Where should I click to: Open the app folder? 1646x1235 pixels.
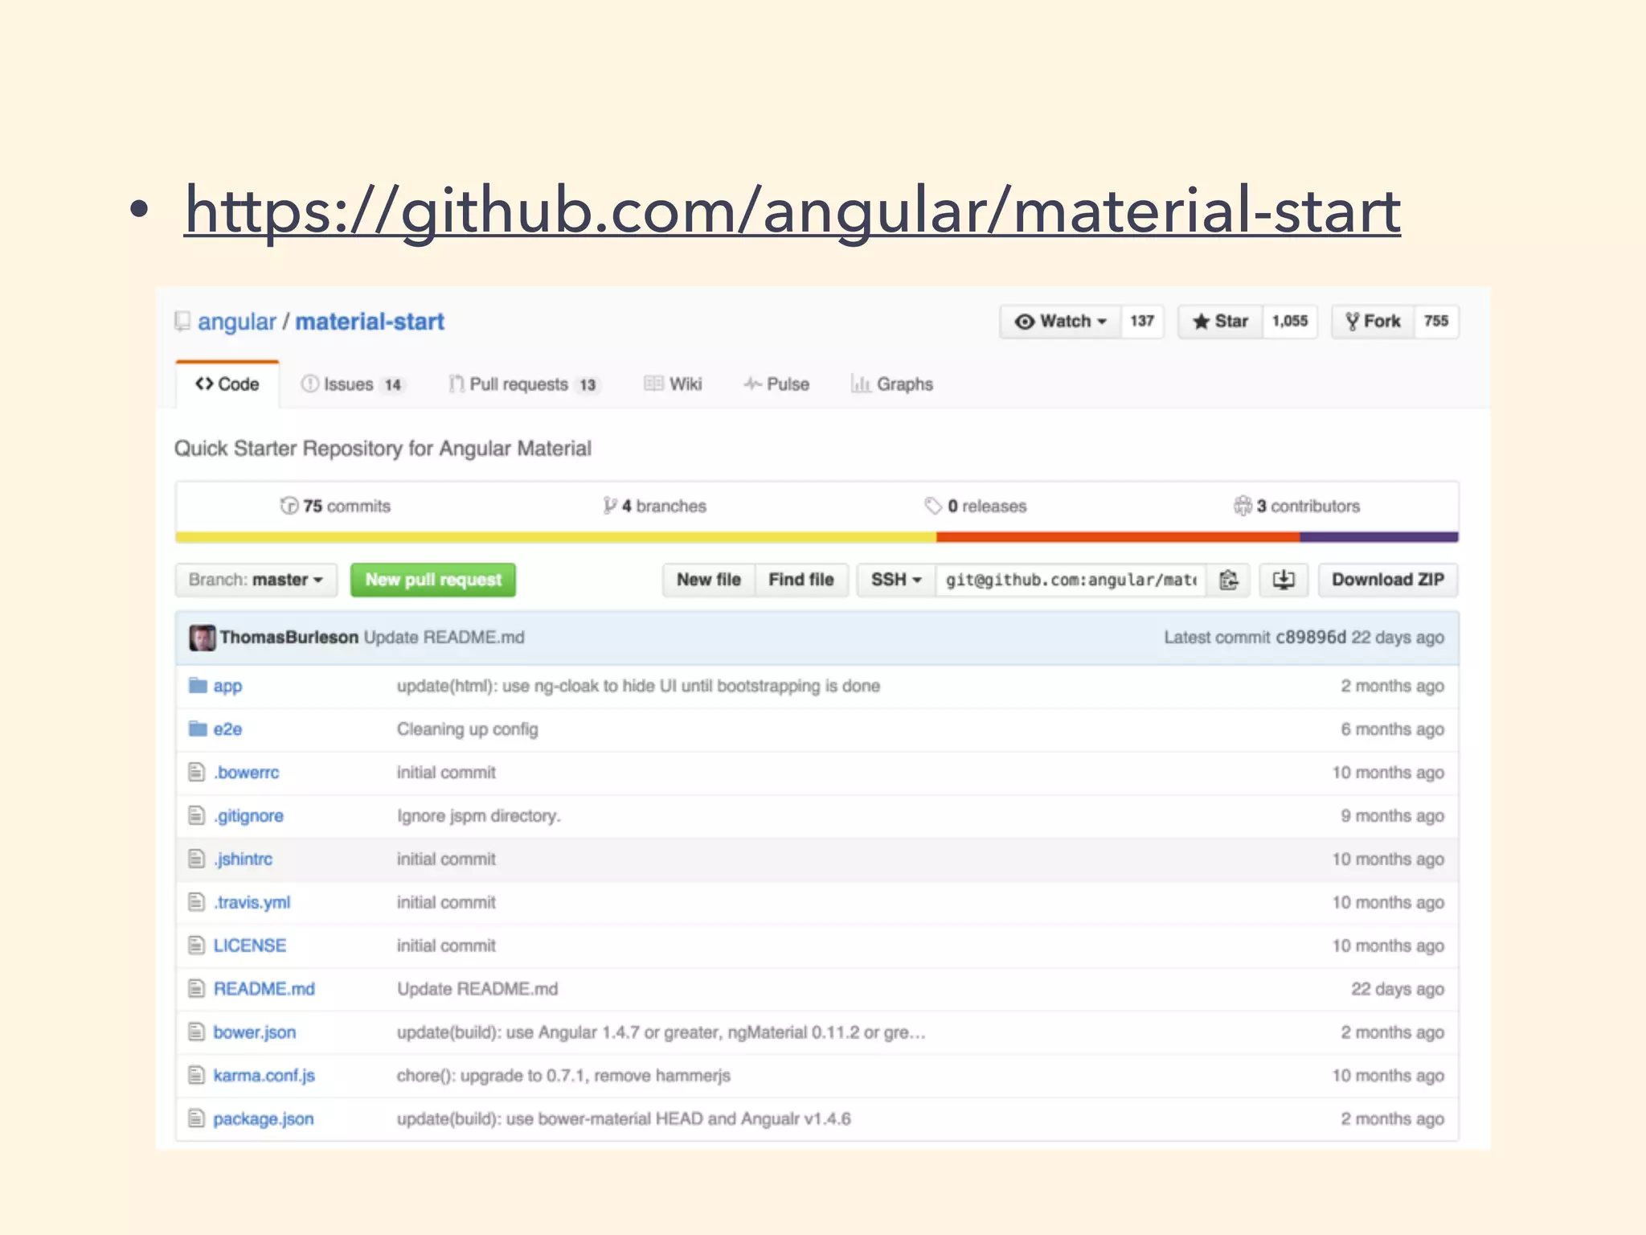[x=227, y=686]
